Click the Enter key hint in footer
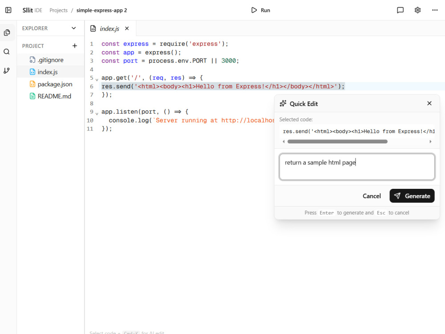The width and height of the screenshot is (445, 334). pos(327,213)
